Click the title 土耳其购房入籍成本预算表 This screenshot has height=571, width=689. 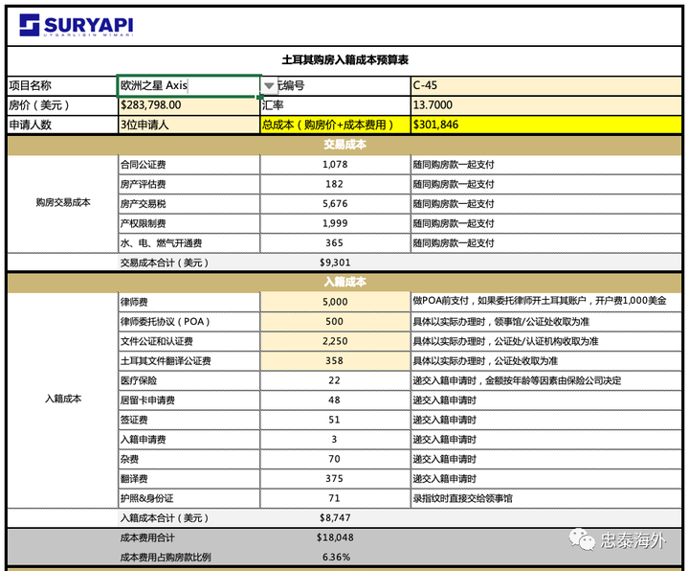click(344, 59)
